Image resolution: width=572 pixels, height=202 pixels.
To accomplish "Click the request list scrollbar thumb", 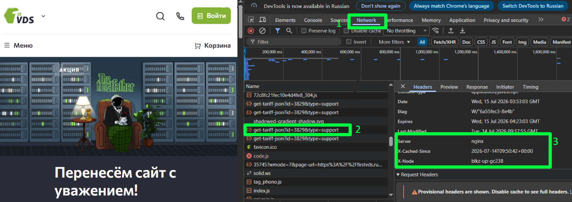I will pos(391,142).
